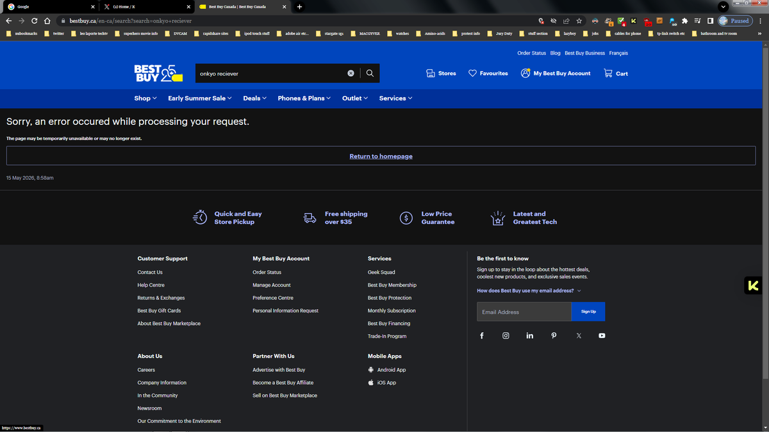
Task: Click the Quick and Easy Store Pickup icon
Action: click(x=200, y=218)
